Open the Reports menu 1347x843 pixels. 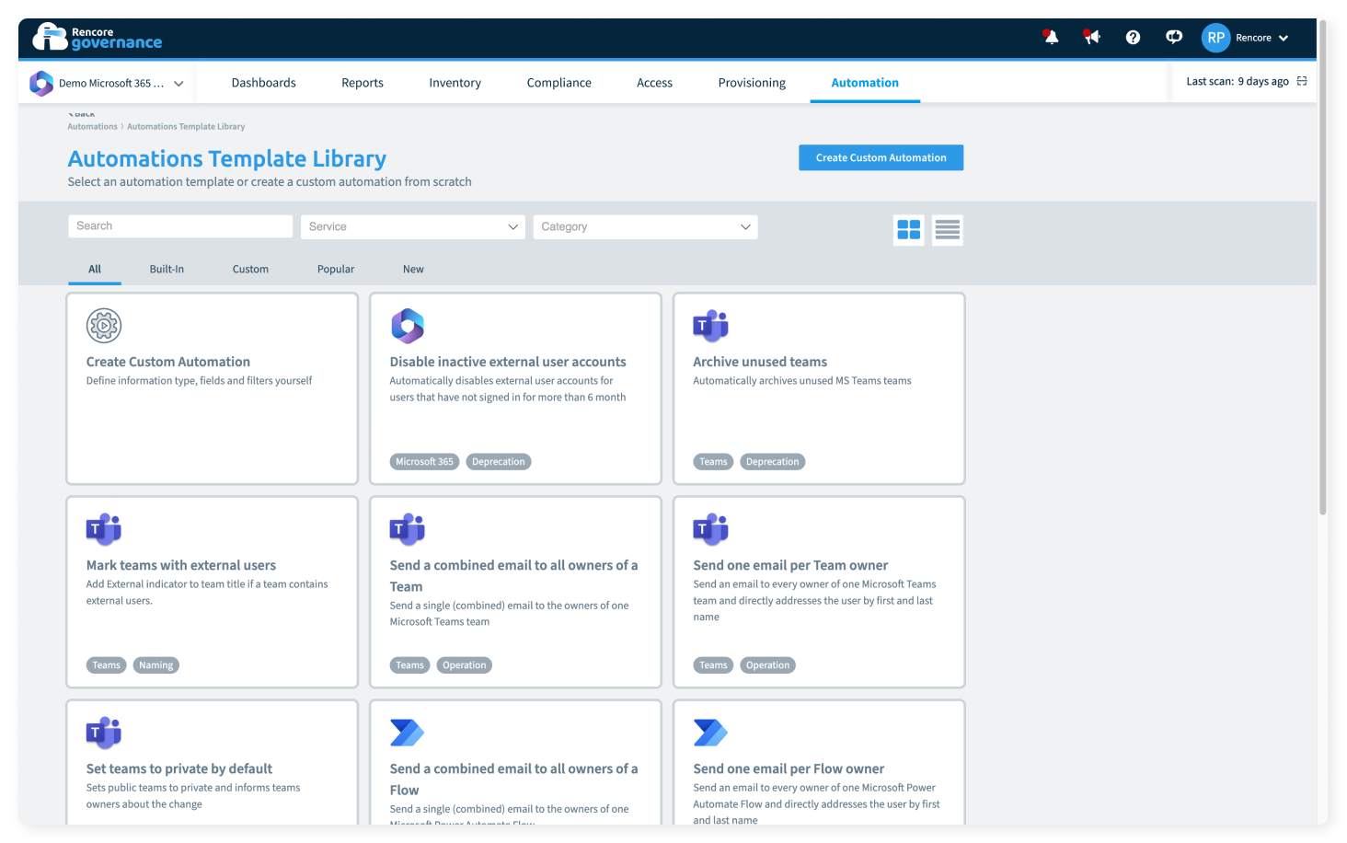pyautogui.click(x=363, y=83)
